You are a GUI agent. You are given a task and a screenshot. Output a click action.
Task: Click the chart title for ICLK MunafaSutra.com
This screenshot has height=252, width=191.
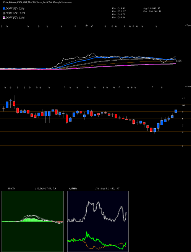37,3
